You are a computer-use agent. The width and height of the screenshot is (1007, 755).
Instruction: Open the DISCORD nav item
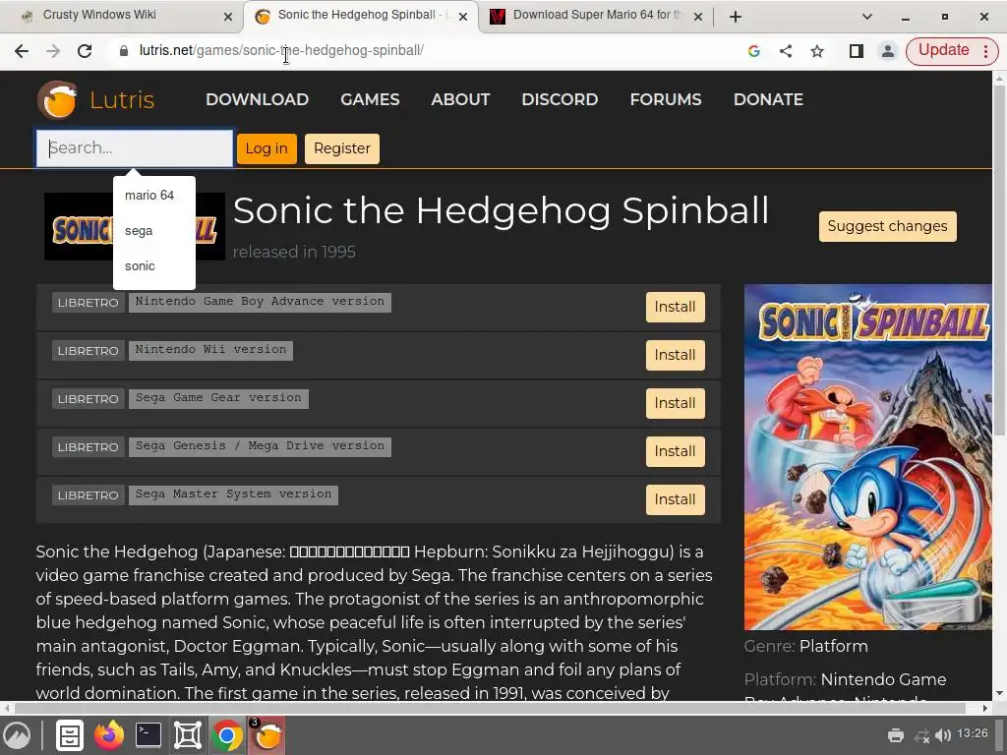pos(560,99)
